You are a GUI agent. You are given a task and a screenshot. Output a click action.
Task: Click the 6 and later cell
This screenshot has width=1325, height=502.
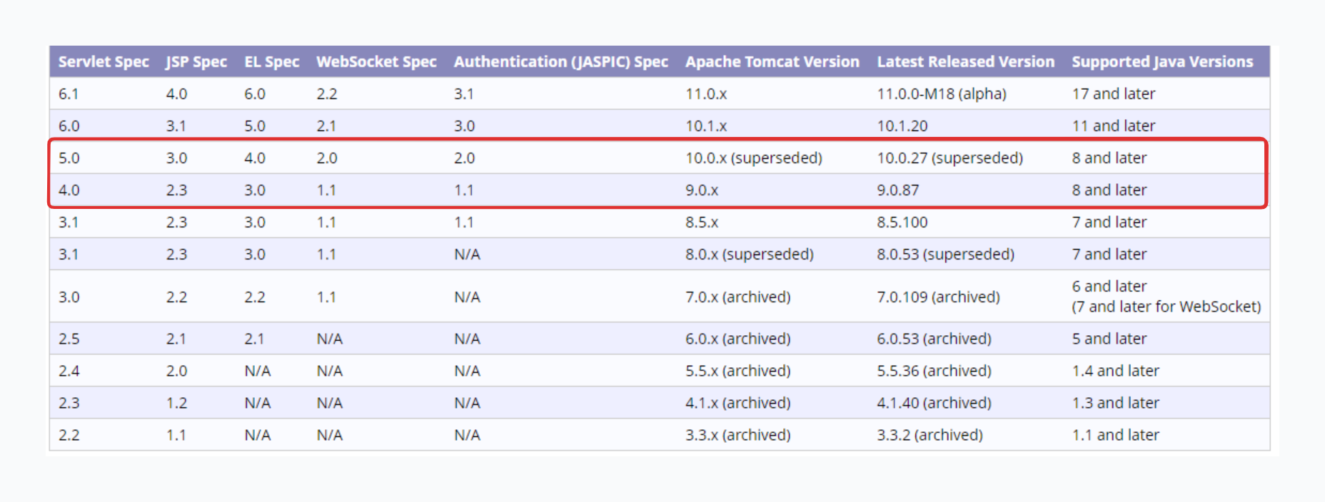[1109, 287]
